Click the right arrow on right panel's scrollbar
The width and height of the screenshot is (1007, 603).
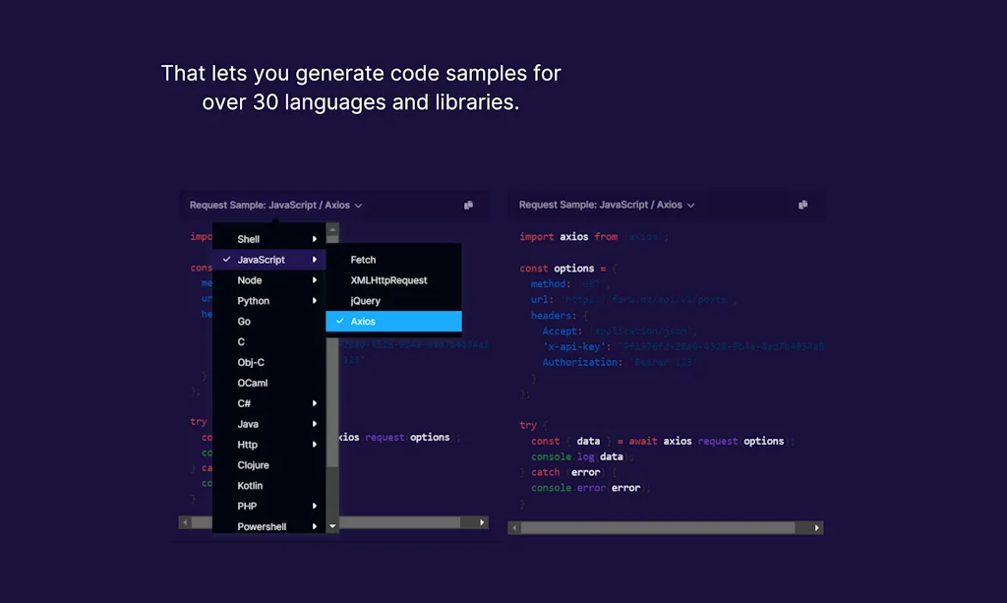[x=815, y=527]
